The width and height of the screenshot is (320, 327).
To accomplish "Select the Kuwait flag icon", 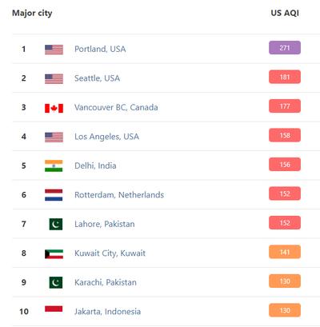I will 54,254.
